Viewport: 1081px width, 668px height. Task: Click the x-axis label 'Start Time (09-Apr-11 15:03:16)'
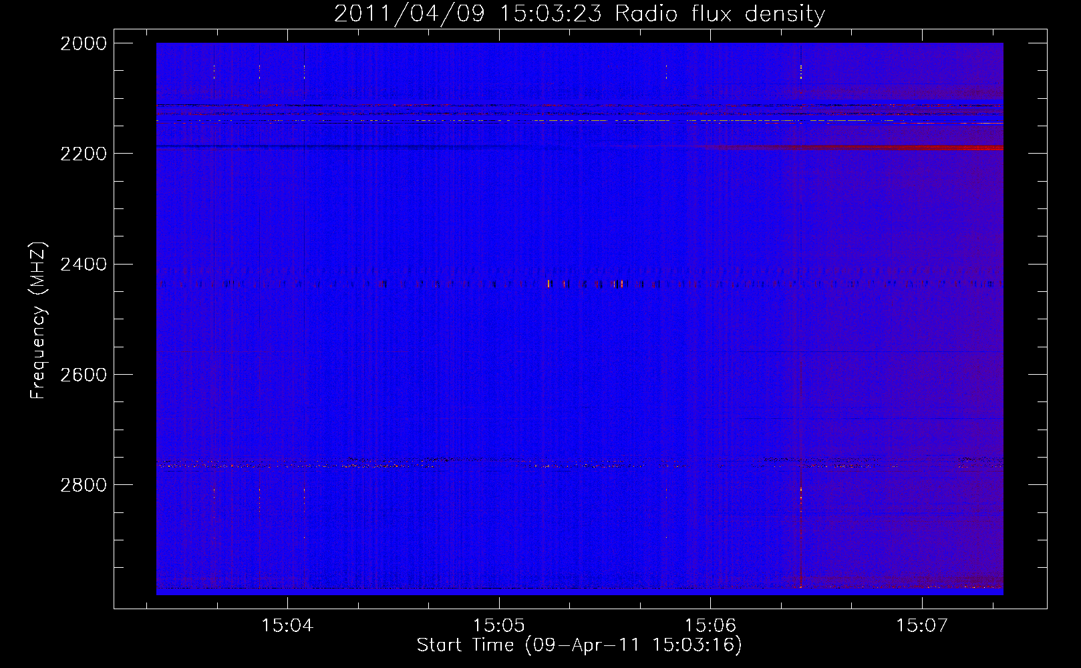579,645
